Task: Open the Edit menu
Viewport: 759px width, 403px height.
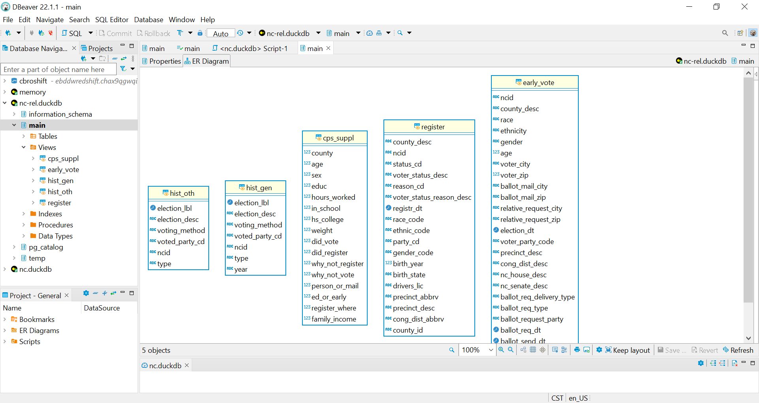Action: click(25, 20)
